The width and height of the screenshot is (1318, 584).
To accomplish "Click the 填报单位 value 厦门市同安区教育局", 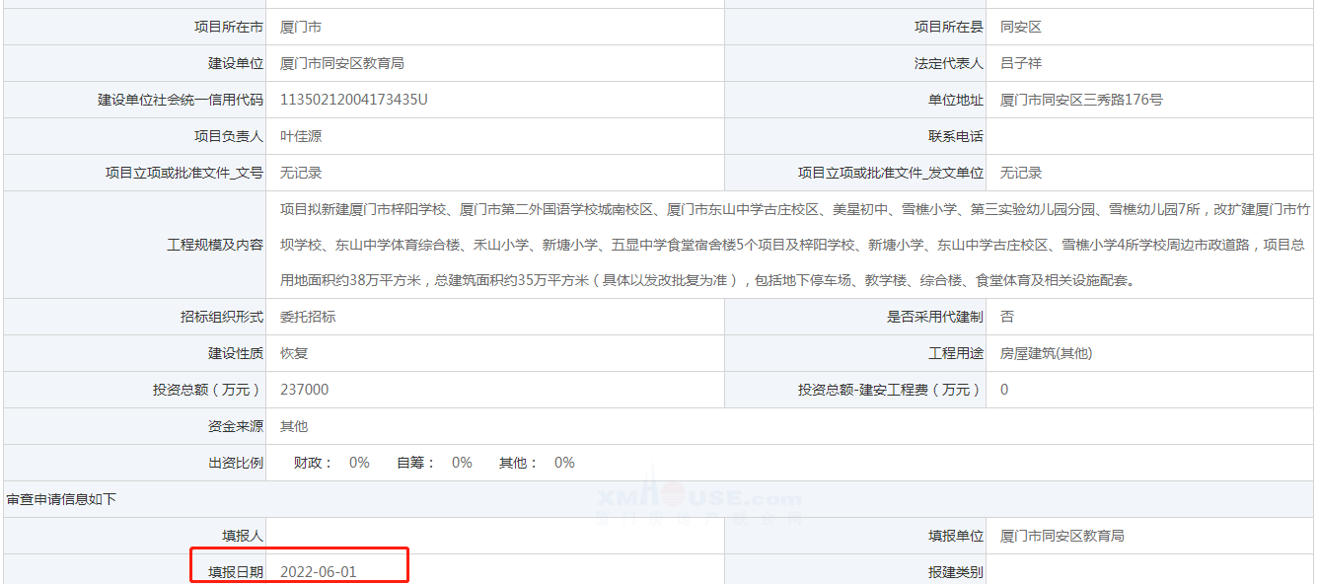I will tap(1062, 536).
